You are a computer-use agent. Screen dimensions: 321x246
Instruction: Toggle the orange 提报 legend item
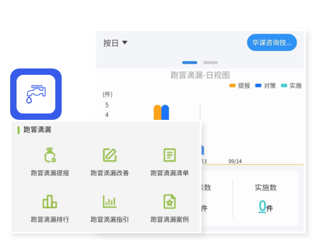240,86
